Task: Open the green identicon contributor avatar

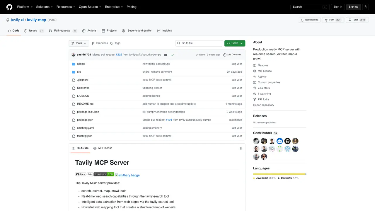Action: (x=280, y=149)
